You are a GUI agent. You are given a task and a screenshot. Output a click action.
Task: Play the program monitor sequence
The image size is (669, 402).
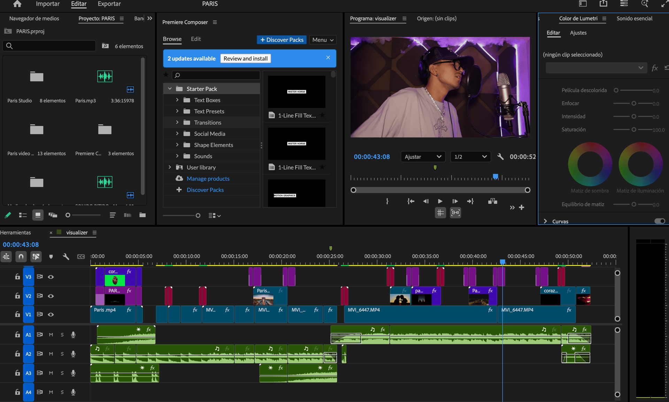pos(440,201)
